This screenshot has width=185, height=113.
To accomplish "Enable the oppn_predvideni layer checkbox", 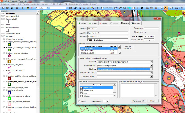I will point(4,16).
